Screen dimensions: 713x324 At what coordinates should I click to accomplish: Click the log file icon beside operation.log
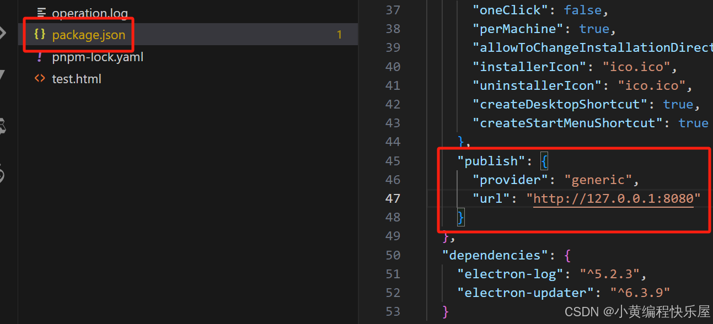click(x=41, y=12)
